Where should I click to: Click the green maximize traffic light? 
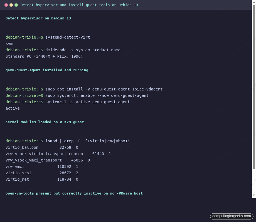pyautogui.click(x=16, y=5)
